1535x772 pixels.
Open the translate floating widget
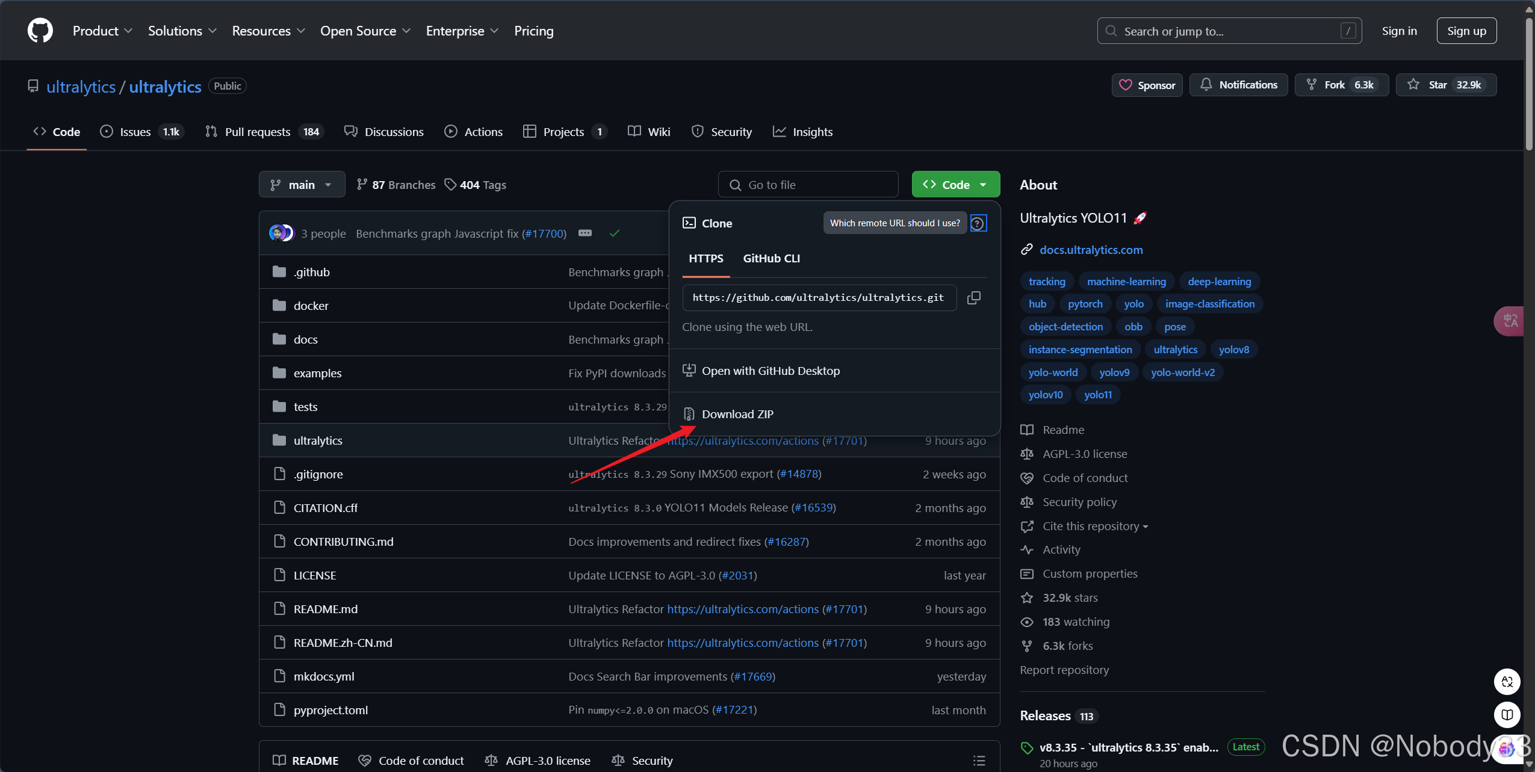[1510, 321]
